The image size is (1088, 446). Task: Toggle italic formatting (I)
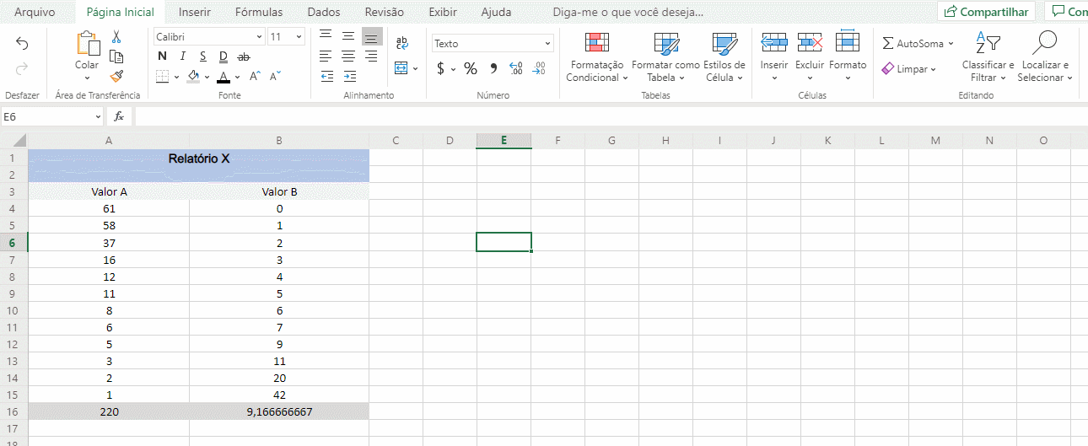[x=183, y=56]
